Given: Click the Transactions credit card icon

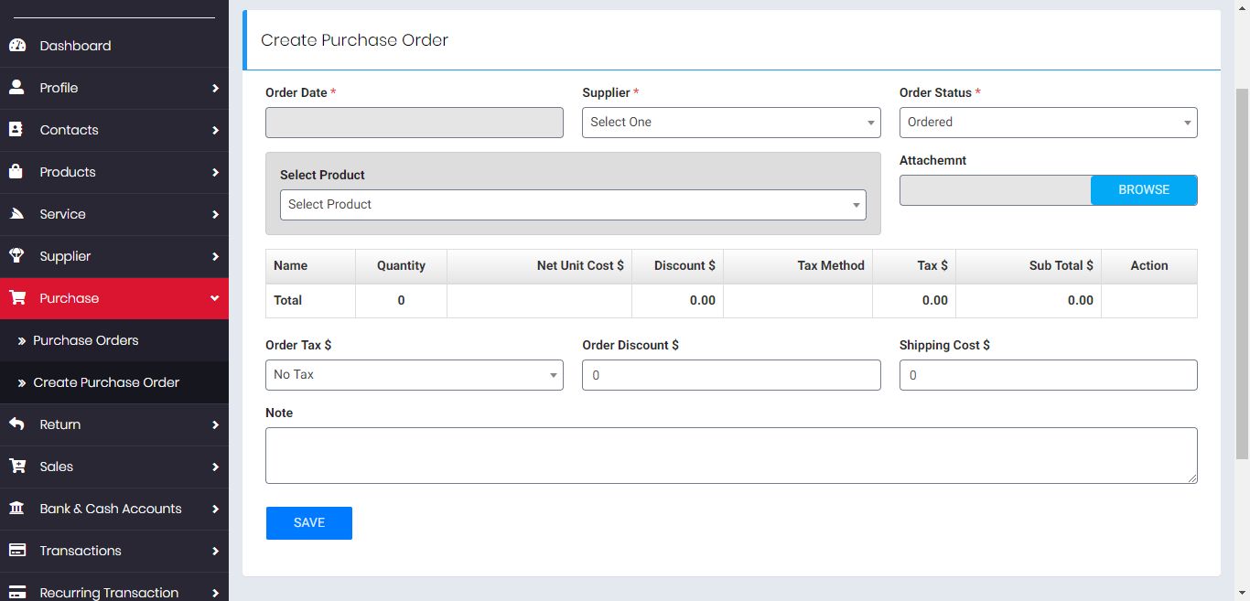Looking at the screenshot, I should pos(16,551).
